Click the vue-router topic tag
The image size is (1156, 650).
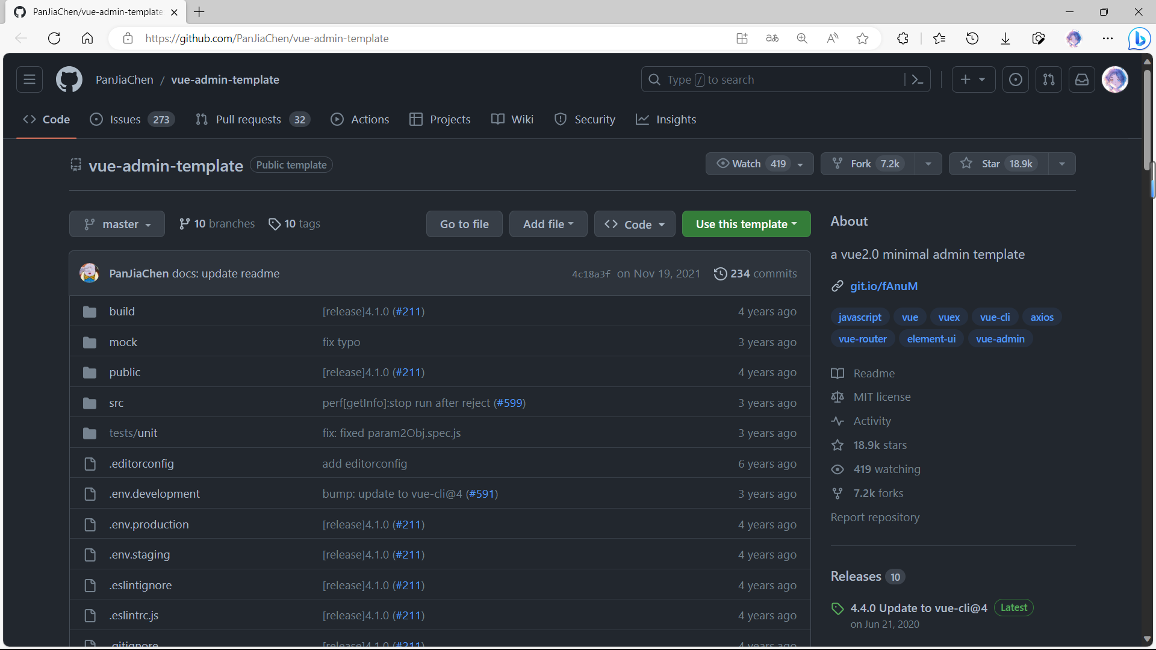pos(862,339)
